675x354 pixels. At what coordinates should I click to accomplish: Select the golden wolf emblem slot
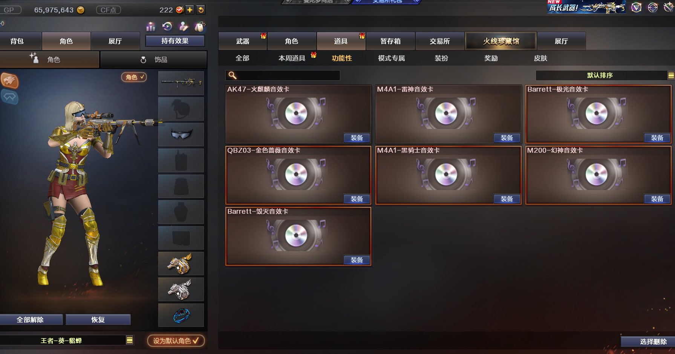pyautogui.click(x=181, y=264)
